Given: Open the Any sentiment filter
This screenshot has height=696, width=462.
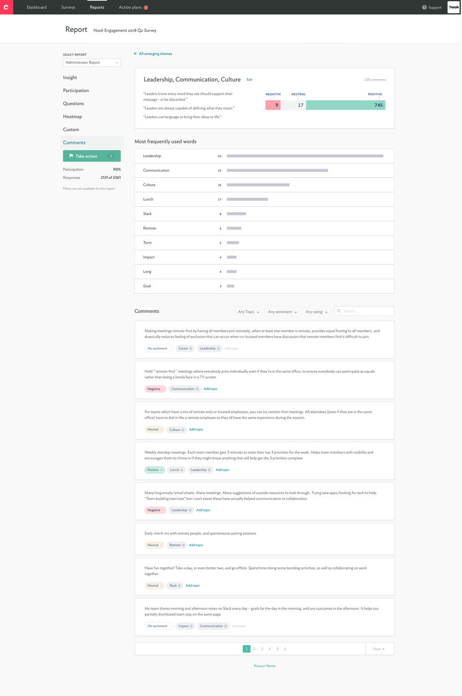Looking at the screenshot, I should coord(282,312).
